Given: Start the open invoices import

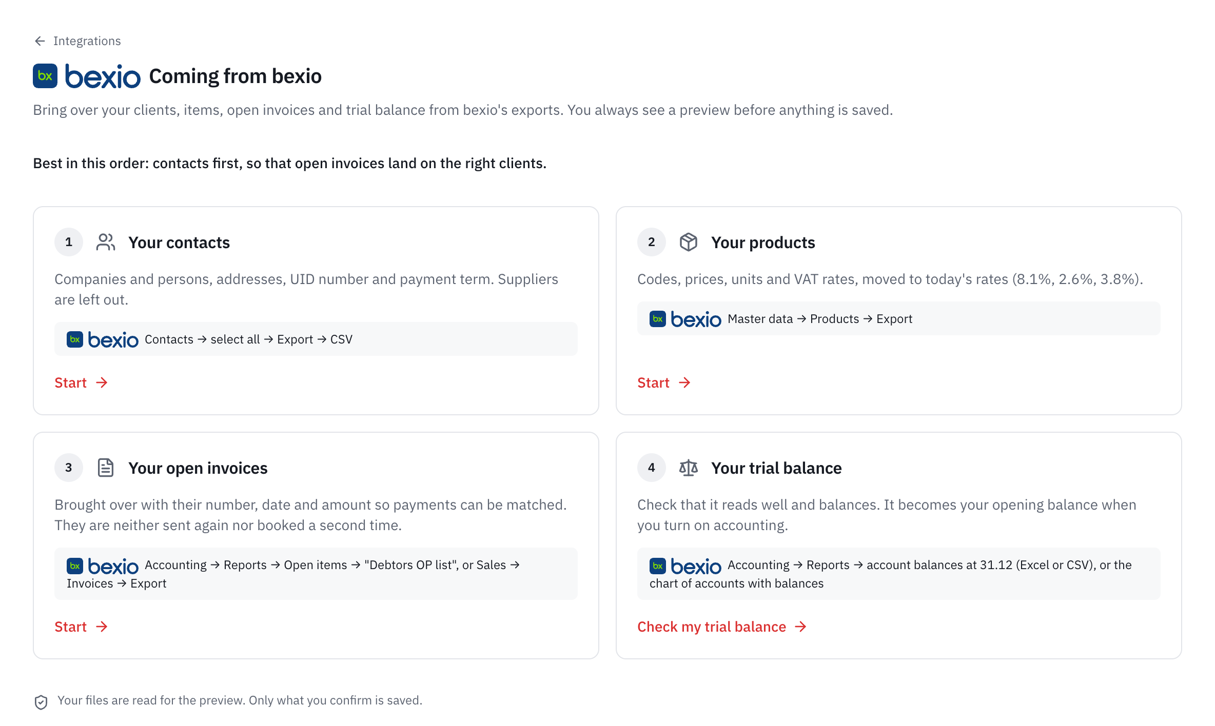Looking at the screenshot, I should (x=81, y=627).
